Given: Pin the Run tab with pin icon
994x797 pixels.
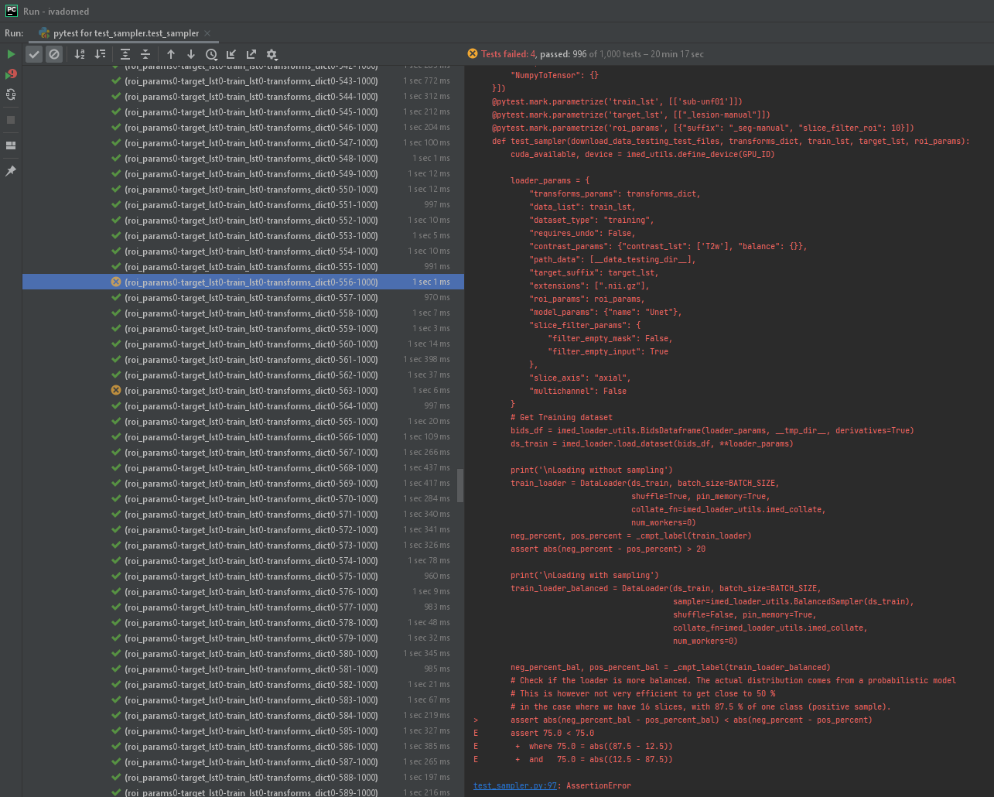Looking at the screenshot, I should coord(11,171).
